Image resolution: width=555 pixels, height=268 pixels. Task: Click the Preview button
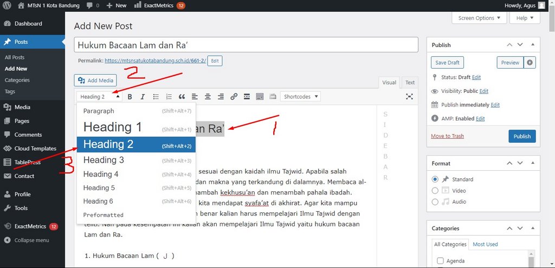tap(510, 63)
